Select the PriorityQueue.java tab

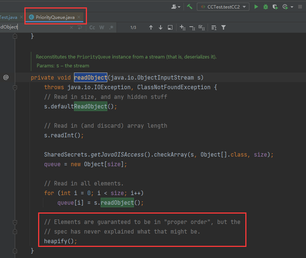pos(55,17)
